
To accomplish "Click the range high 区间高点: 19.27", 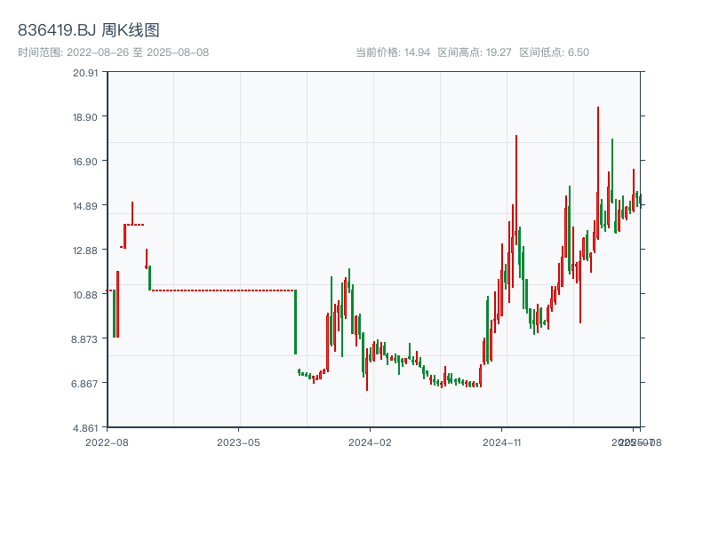I will 475,52.
